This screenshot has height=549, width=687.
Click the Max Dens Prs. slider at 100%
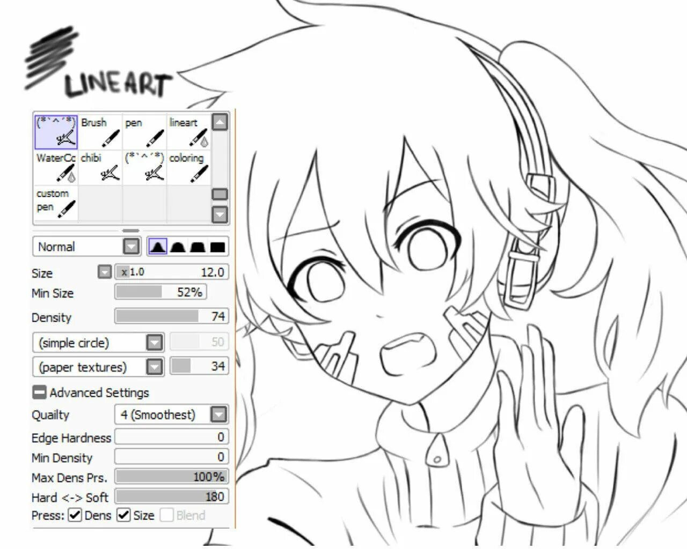(x=172, y=477)
